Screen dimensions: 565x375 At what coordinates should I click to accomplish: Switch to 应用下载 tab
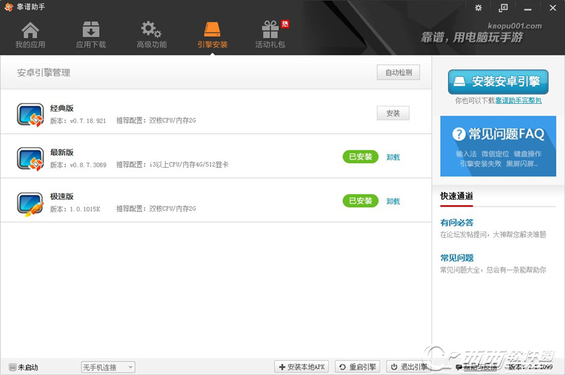[91, 35]
